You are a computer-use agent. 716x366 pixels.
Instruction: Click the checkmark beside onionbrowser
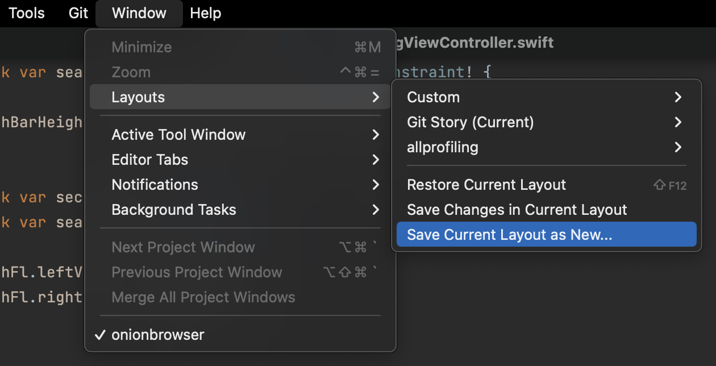point(100,335)
